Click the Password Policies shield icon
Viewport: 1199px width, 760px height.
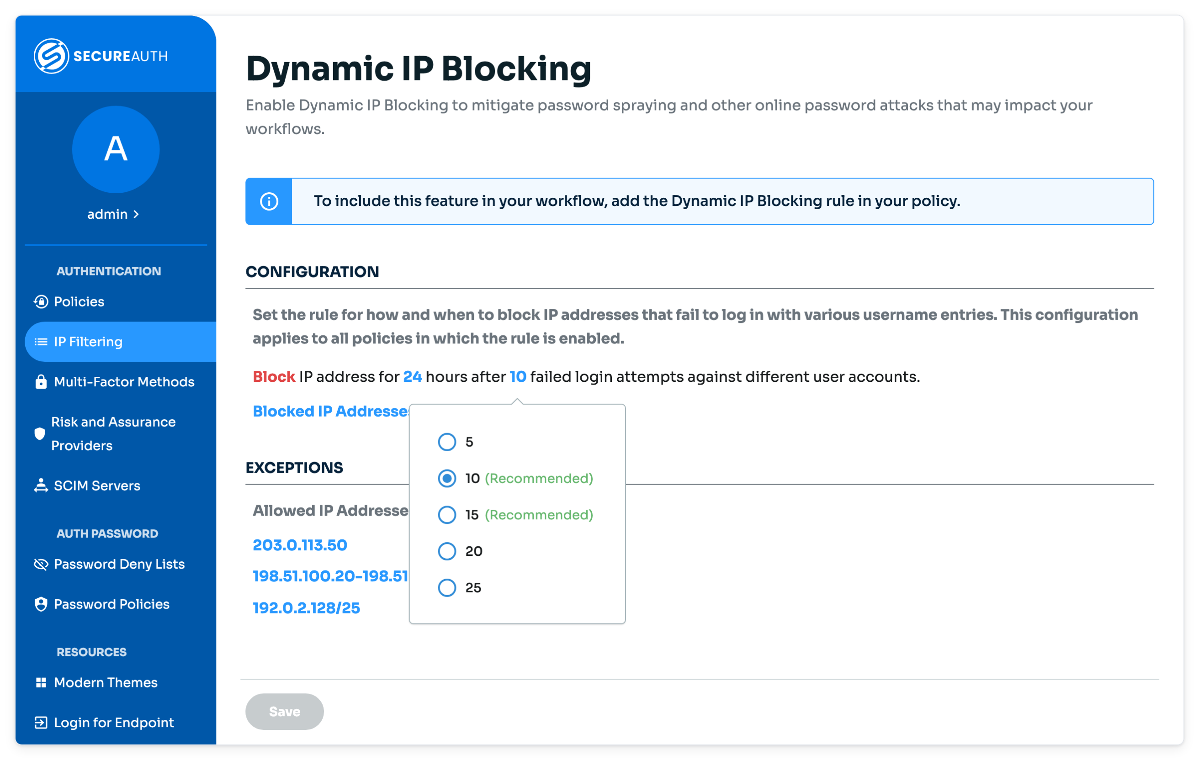[41, 604]
